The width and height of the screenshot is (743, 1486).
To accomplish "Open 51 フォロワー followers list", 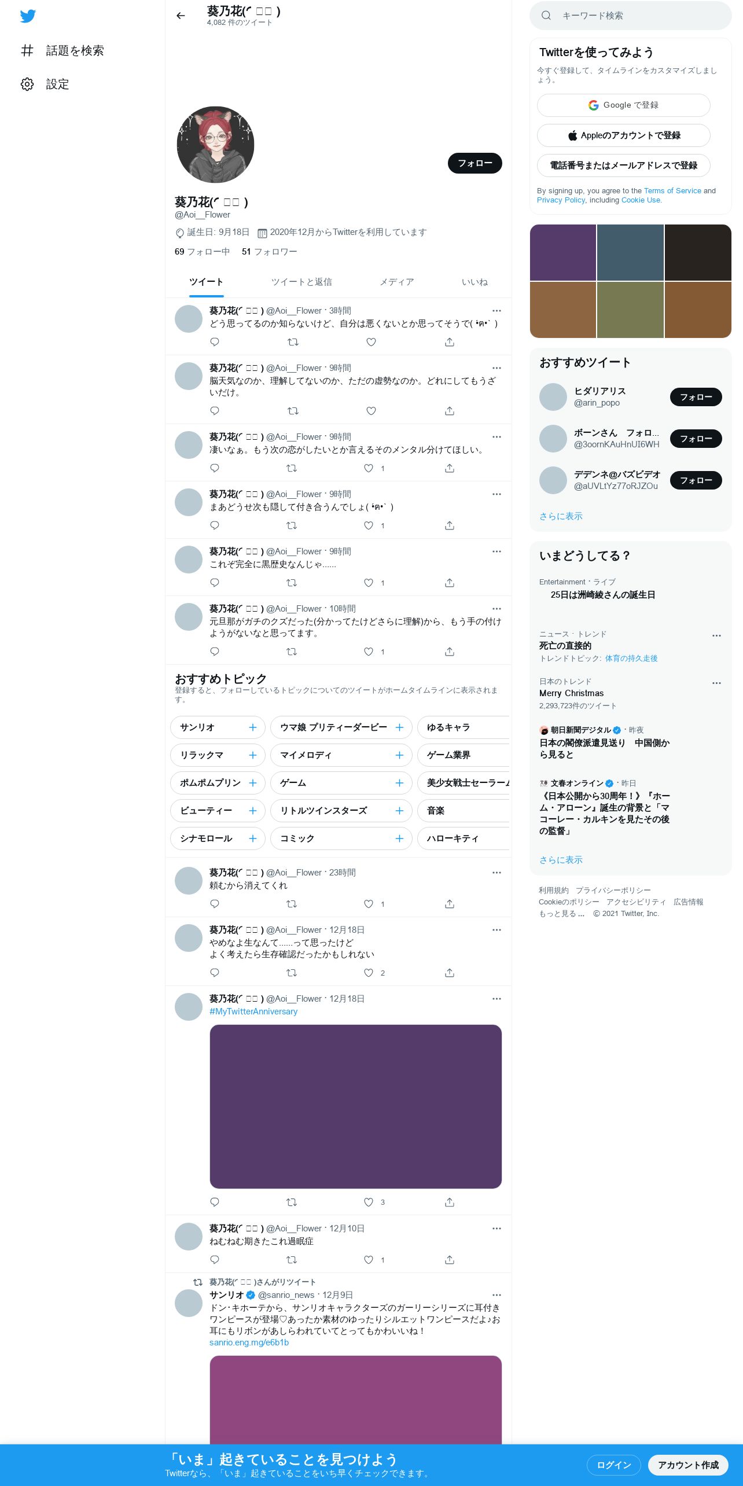I will 269,252.
